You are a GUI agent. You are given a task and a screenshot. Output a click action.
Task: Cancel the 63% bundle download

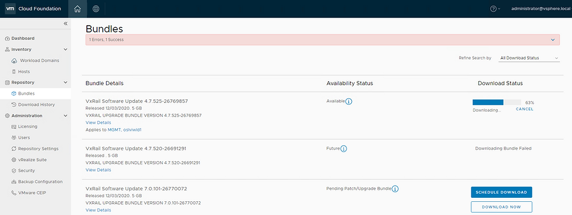(525, 109)
